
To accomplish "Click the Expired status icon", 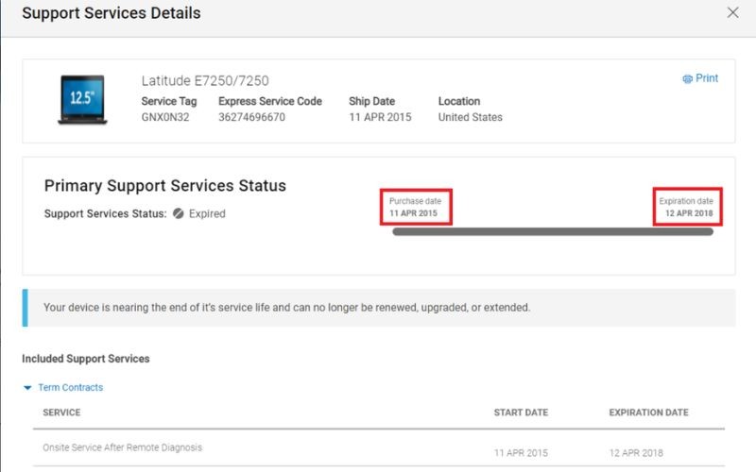I will pyautogui.click(x=178, y=214).
